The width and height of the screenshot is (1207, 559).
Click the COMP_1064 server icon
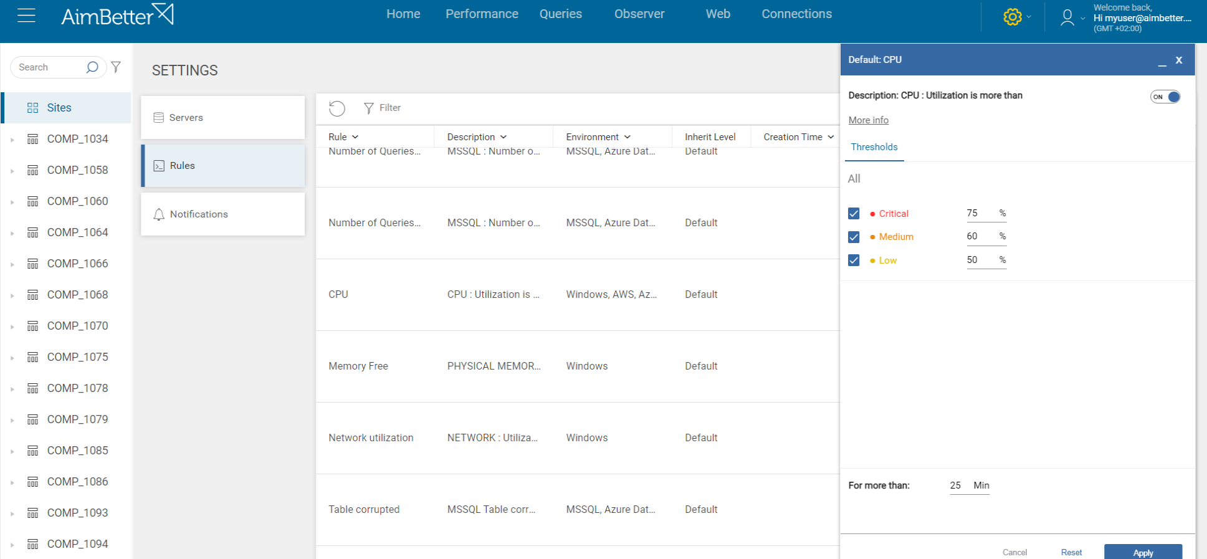[x=33, y=232]
